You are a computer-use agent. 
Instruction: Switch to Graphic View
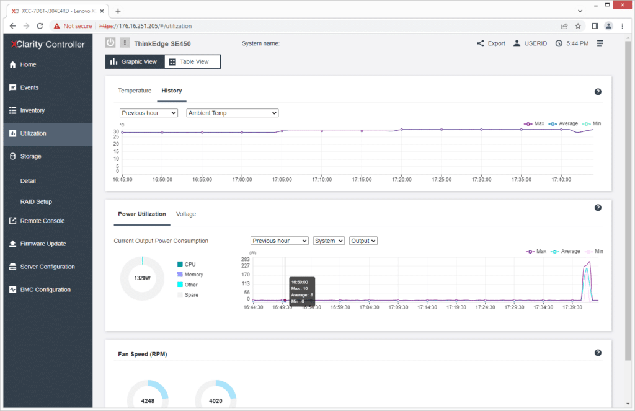(x=135, y=61)
